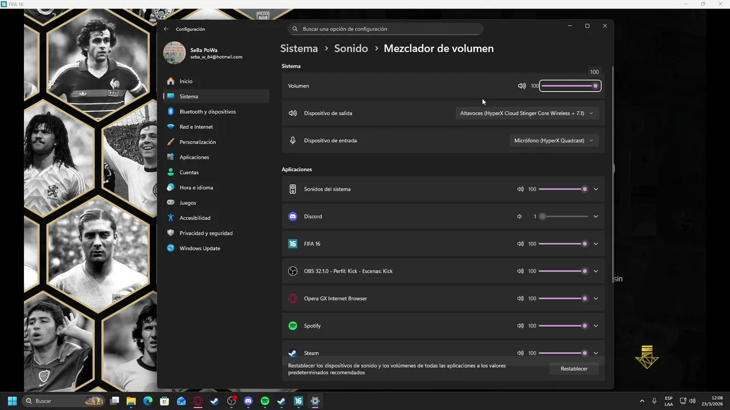This screenshot has height=410, width=730.
Task: Open File Explorer from the taskbar
Action: [x=131, y=401]
